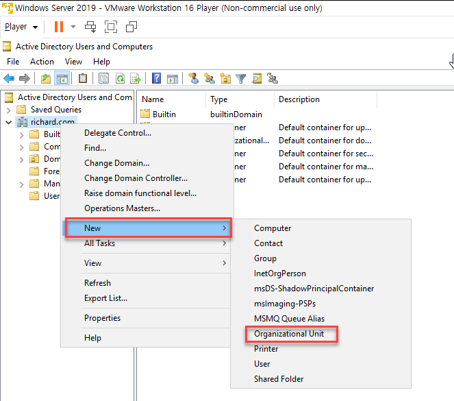
Task: Select Find... in the context menu
Action: click(147, 148)
